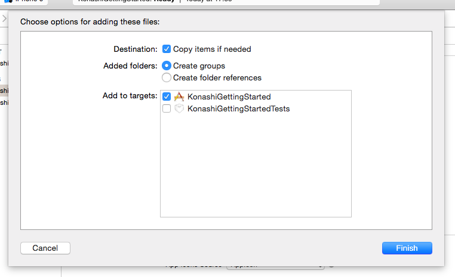Click the small round icon beside bottom dropdown
This screenshot has height=277, width=455.
[x=331, y=266]
